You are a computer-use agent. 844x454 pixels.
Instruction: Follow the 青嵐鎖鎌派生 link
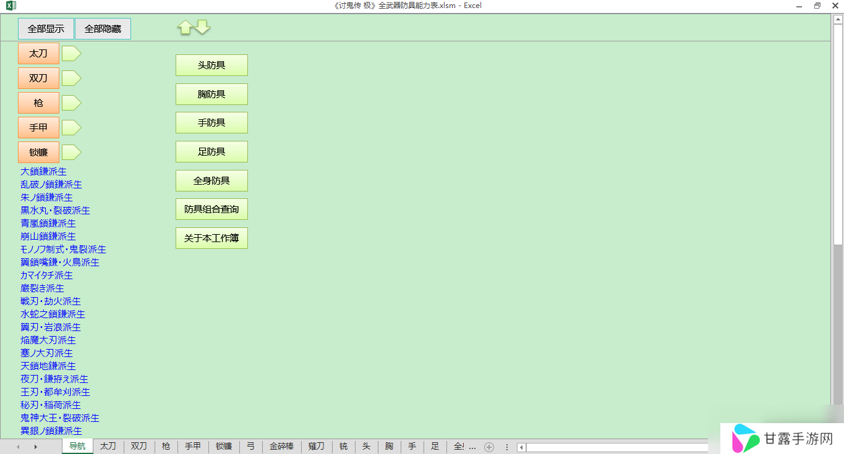48,223
